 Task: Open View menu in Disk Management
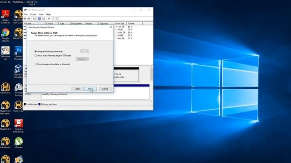(41, 14)
